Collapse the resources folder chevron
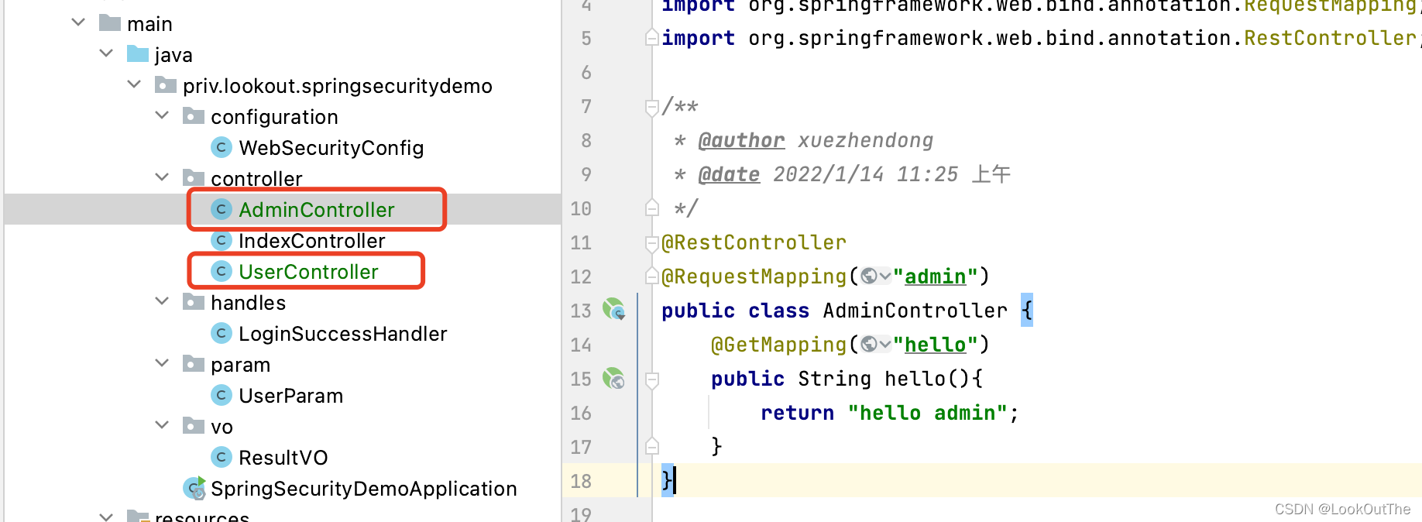The height and width of the screenshot is (522, 1422). pyautogui.click(x=106, y=516)
